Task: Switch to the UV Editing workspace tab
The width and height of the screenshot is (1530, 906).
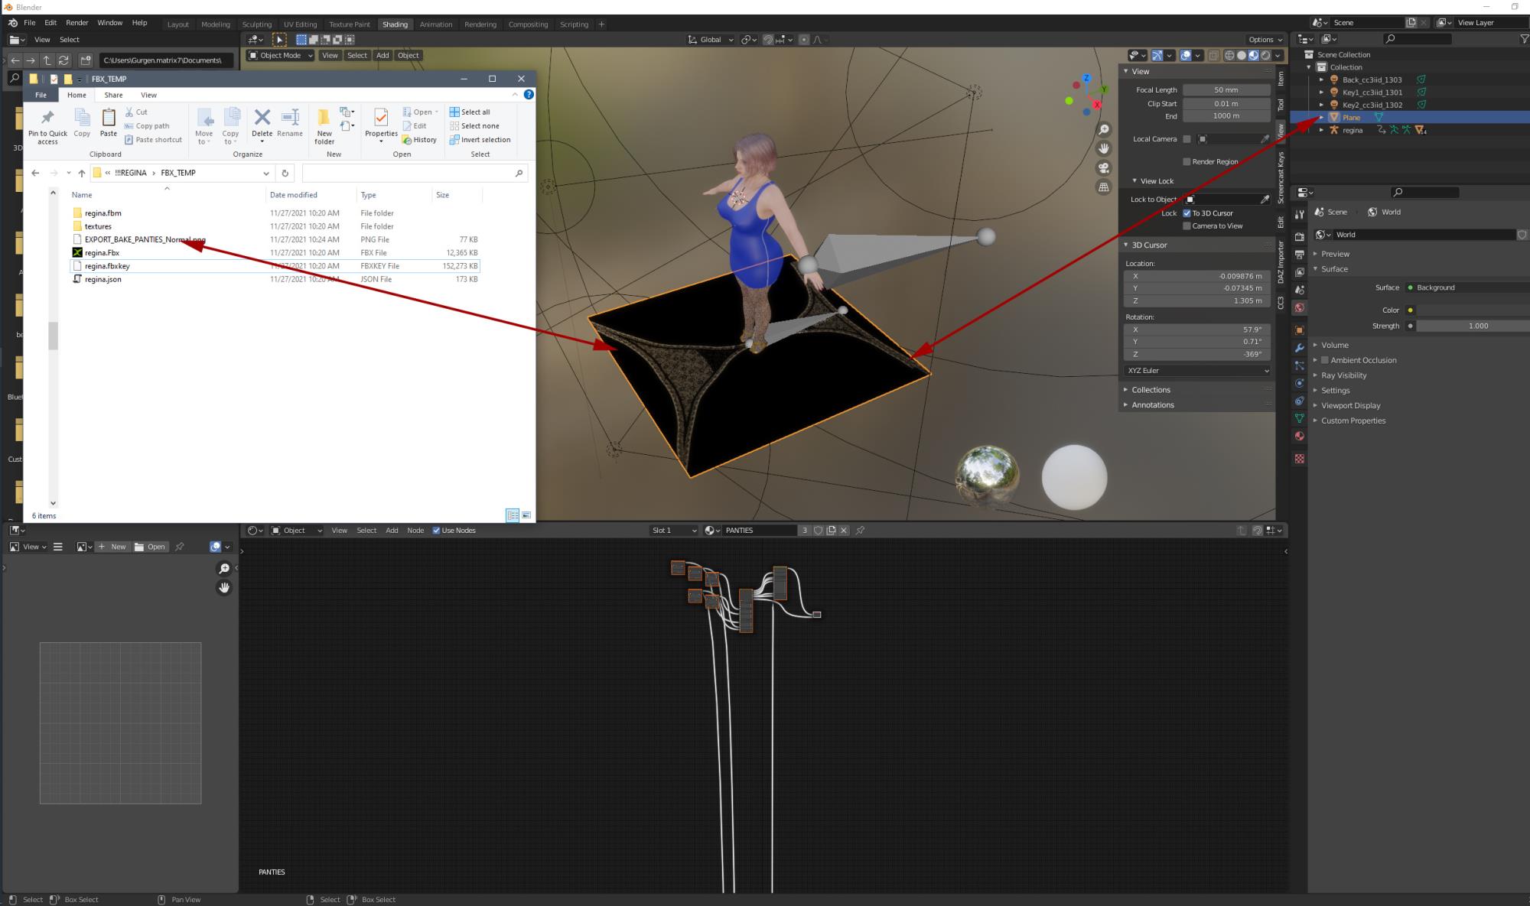Action: (x=300, y=24)
